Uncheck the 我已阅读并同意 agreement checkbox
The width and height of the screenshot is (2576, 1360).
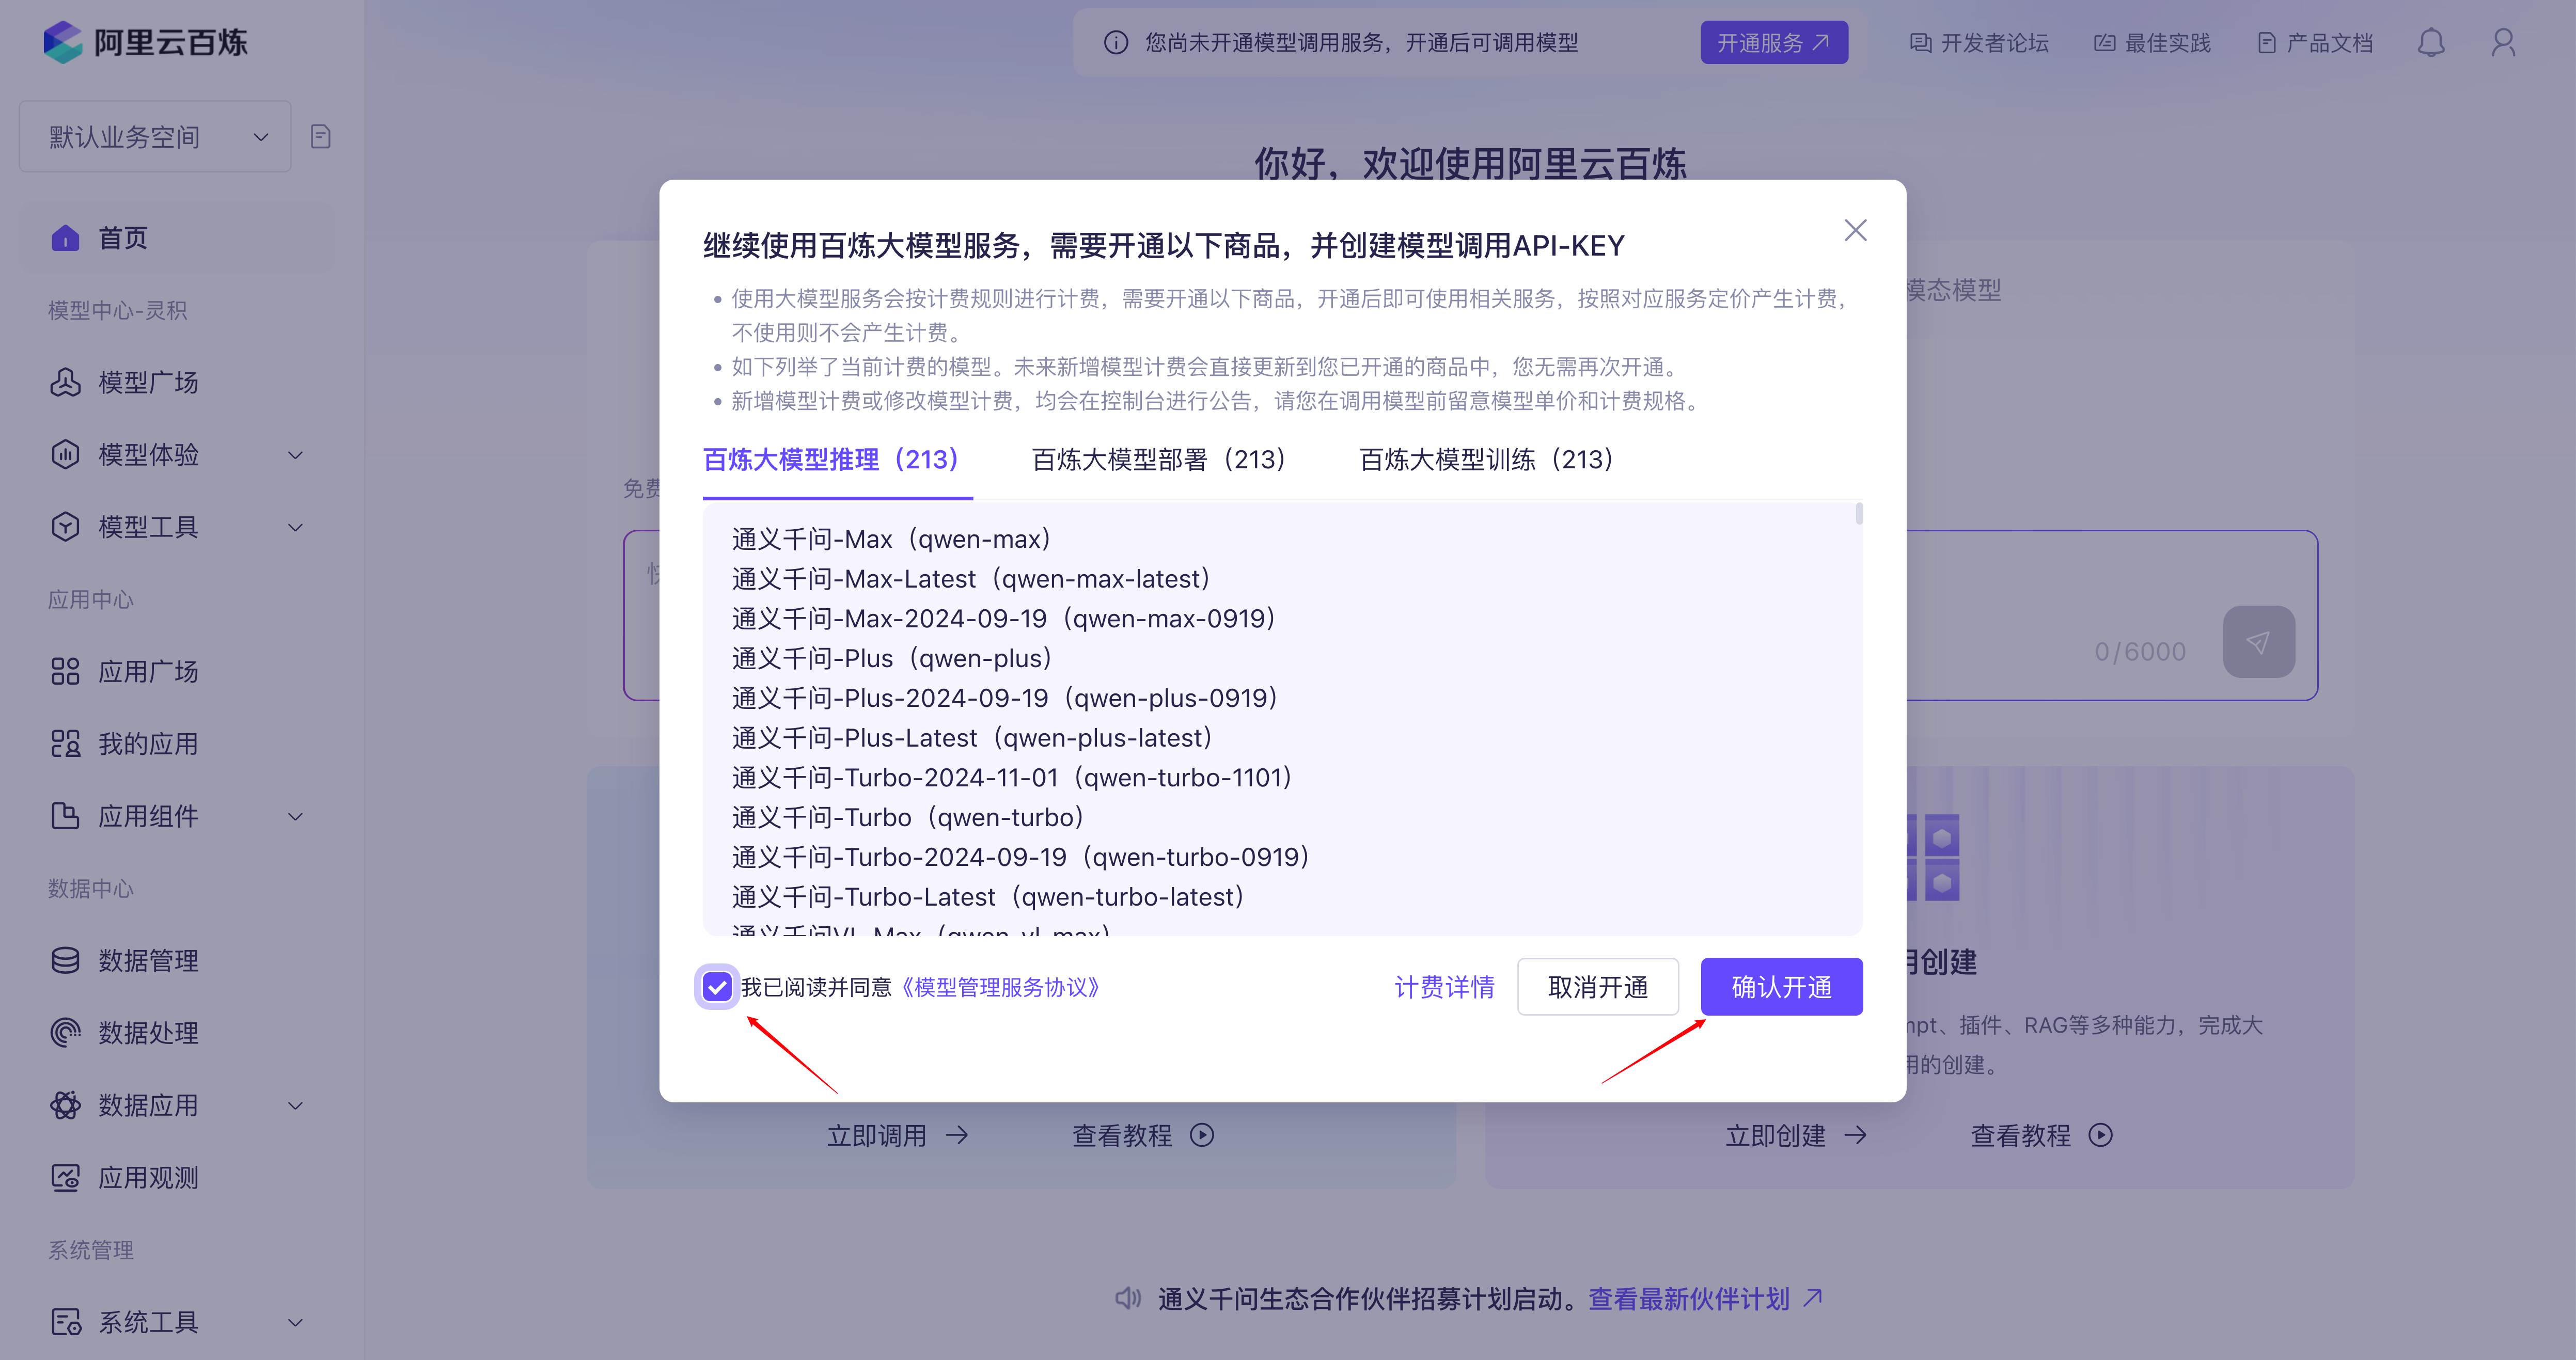click(x=717, y=987)
